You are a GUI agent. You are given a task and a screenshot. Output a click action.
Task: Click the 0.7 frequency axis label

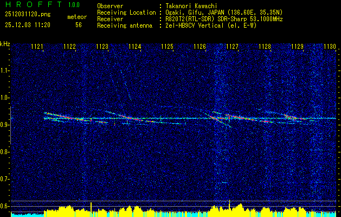[x=4, y=179]
